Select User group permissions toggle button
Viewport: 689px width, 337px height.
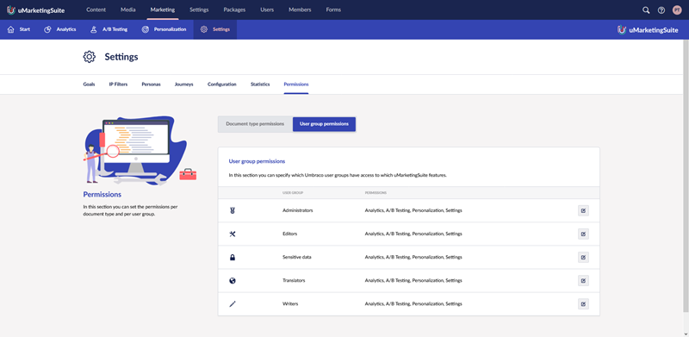point(325,124)
